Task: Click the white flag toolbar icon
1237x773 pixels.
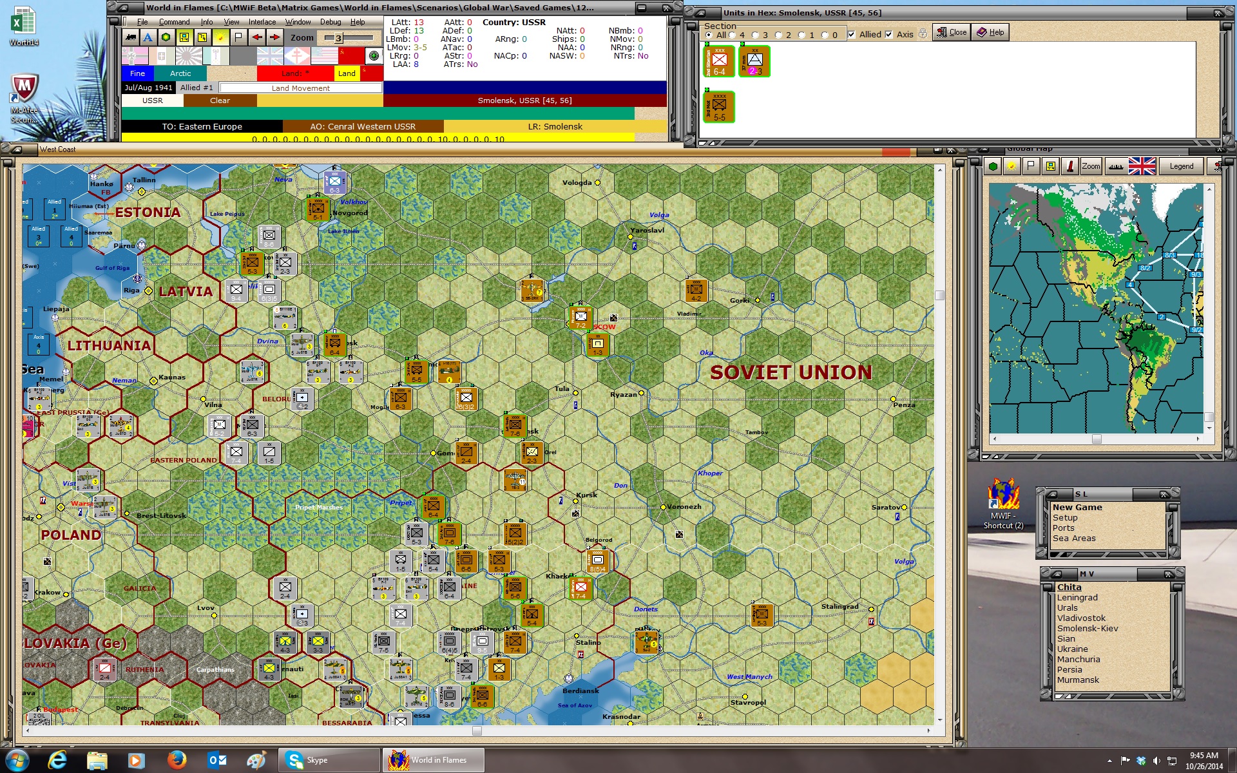Action: coord(238,37)
